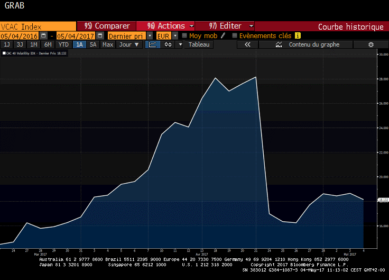Click the GRAB label at top
The width and height of the screenshot is (389, 280).
[14, 5]
